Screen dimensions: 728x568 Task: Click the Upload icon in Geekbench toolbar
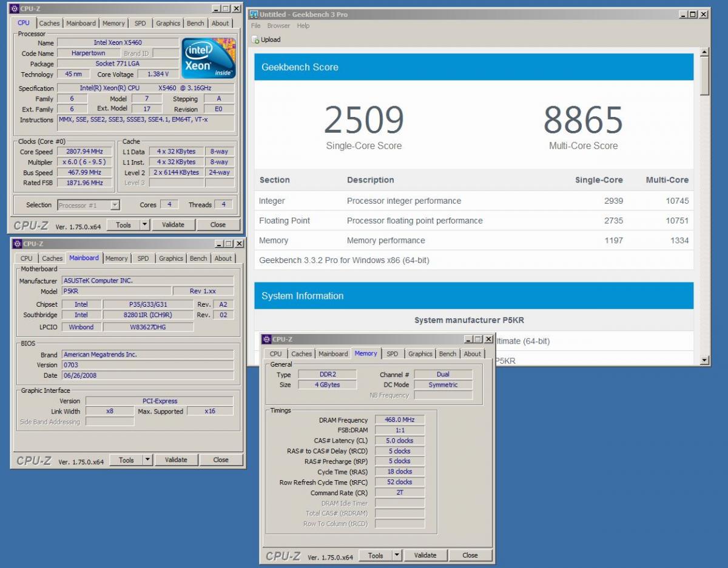point(255,39)
